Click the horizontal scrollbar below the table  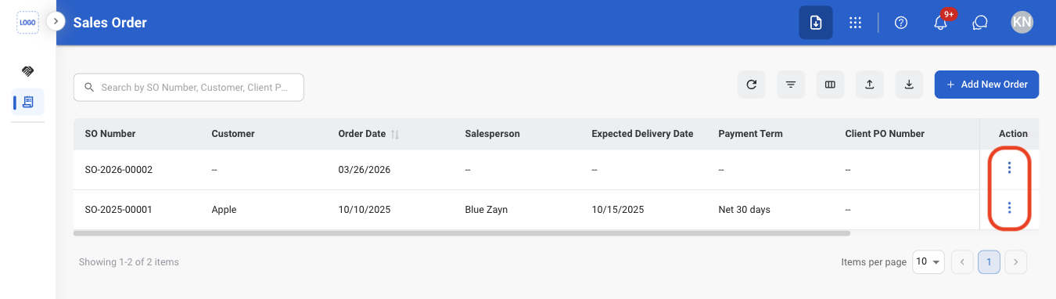click(462, 232)
